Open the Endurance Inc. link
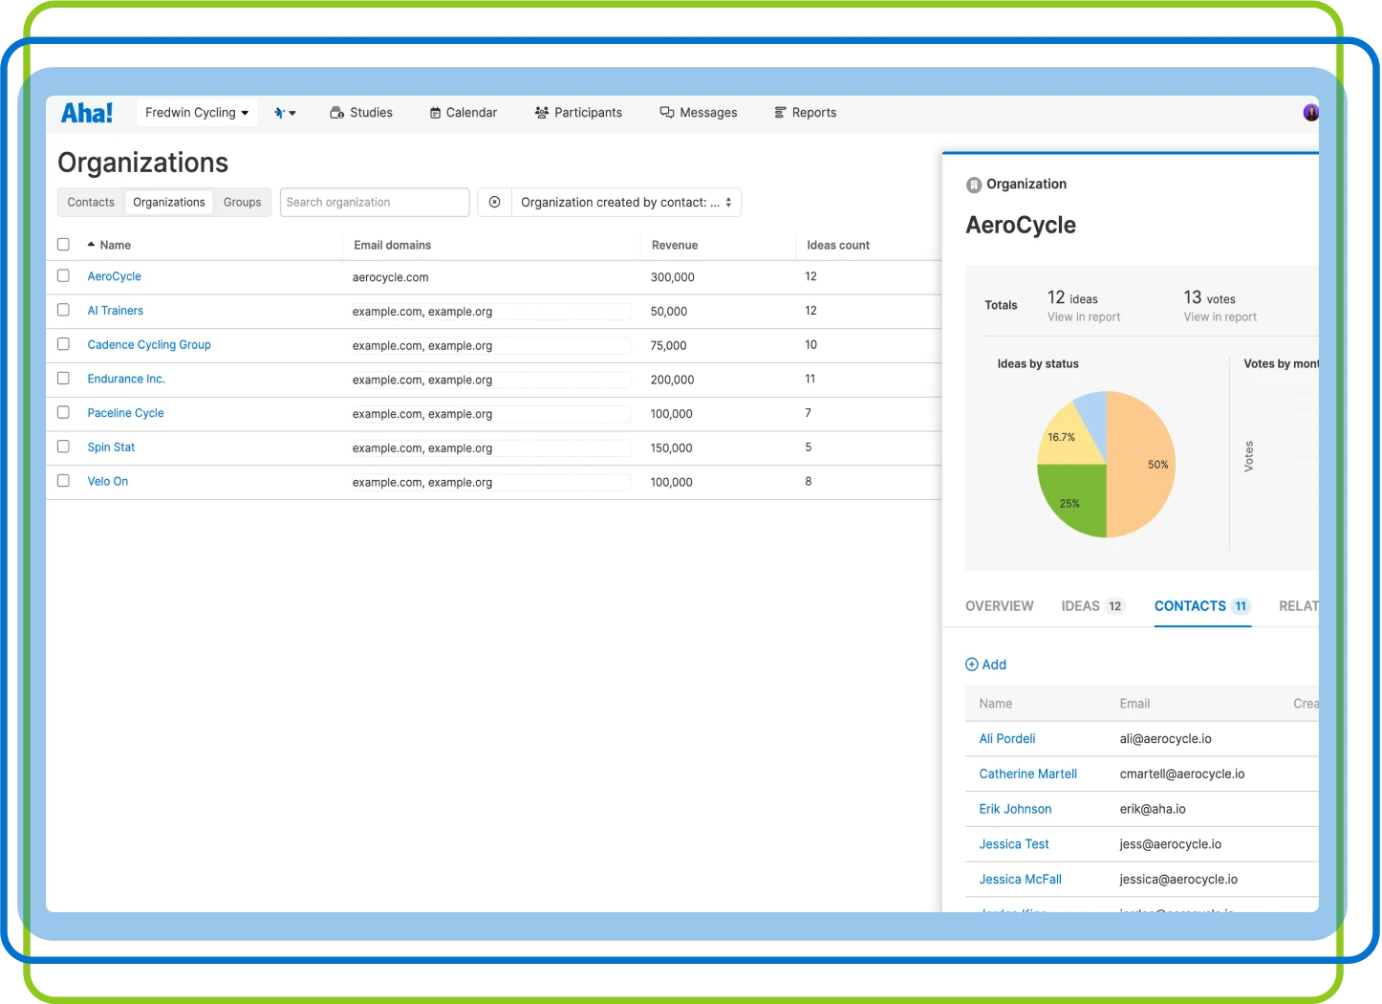The width and height of the screenshot is (1382, 1004). [x=126, y=379]
